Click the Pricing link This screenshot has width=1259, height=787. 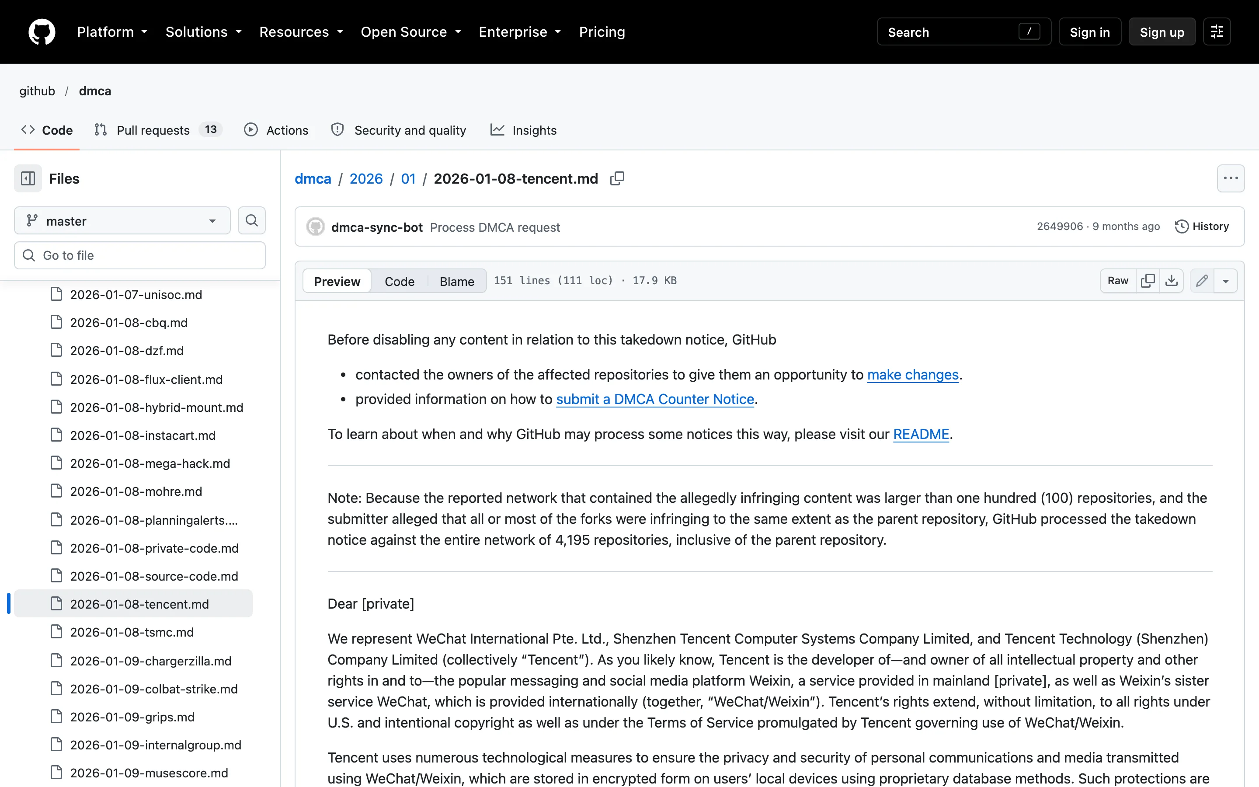point(602,32)
